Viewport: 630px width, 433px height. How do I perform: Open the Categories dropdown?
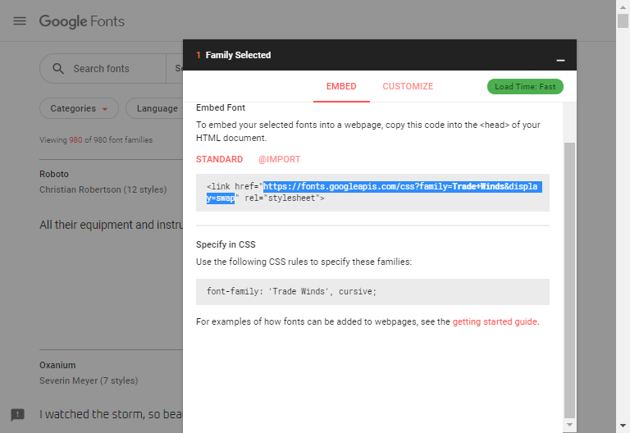coord(79,108)
